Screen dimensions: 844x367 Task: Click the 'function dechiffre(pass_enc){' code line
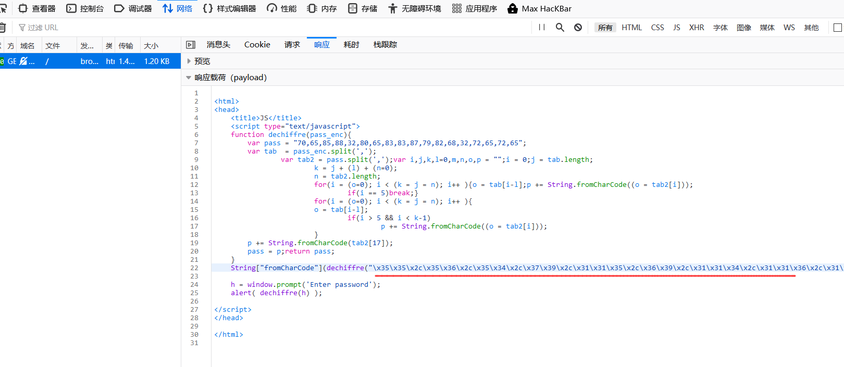point(291,134)
